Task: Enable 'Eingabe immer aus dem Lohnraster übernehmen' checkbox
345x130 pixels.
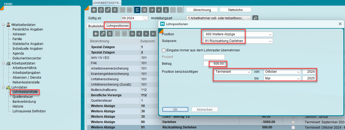Action: pyautogui.click(x=164, y=50)
